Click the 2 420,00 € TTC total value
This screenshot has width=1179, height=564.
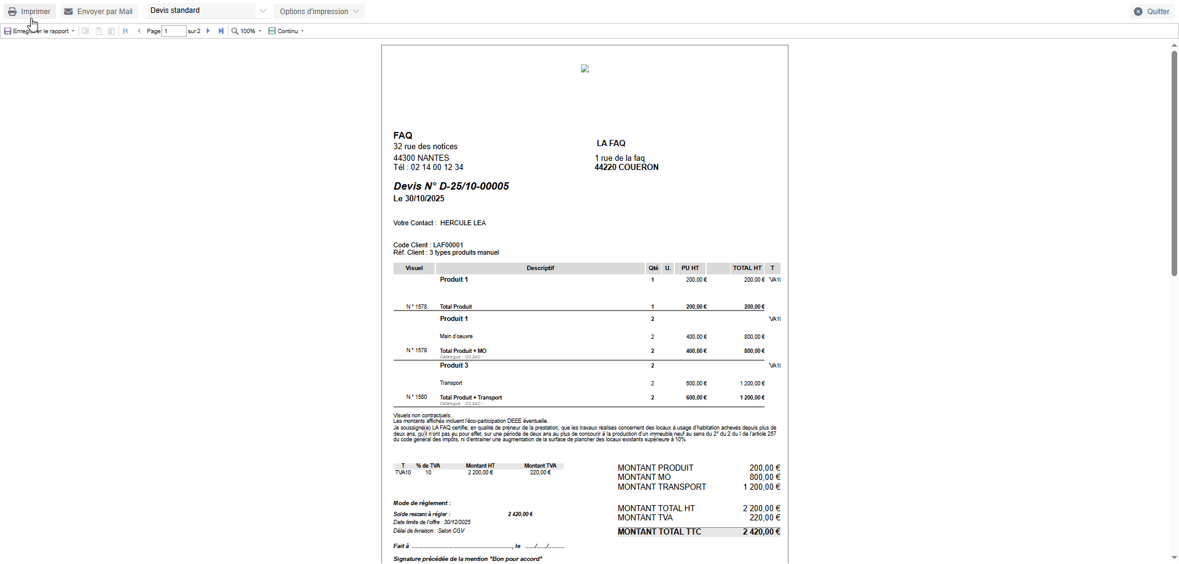pyautogui.click(x=761, y=532)
